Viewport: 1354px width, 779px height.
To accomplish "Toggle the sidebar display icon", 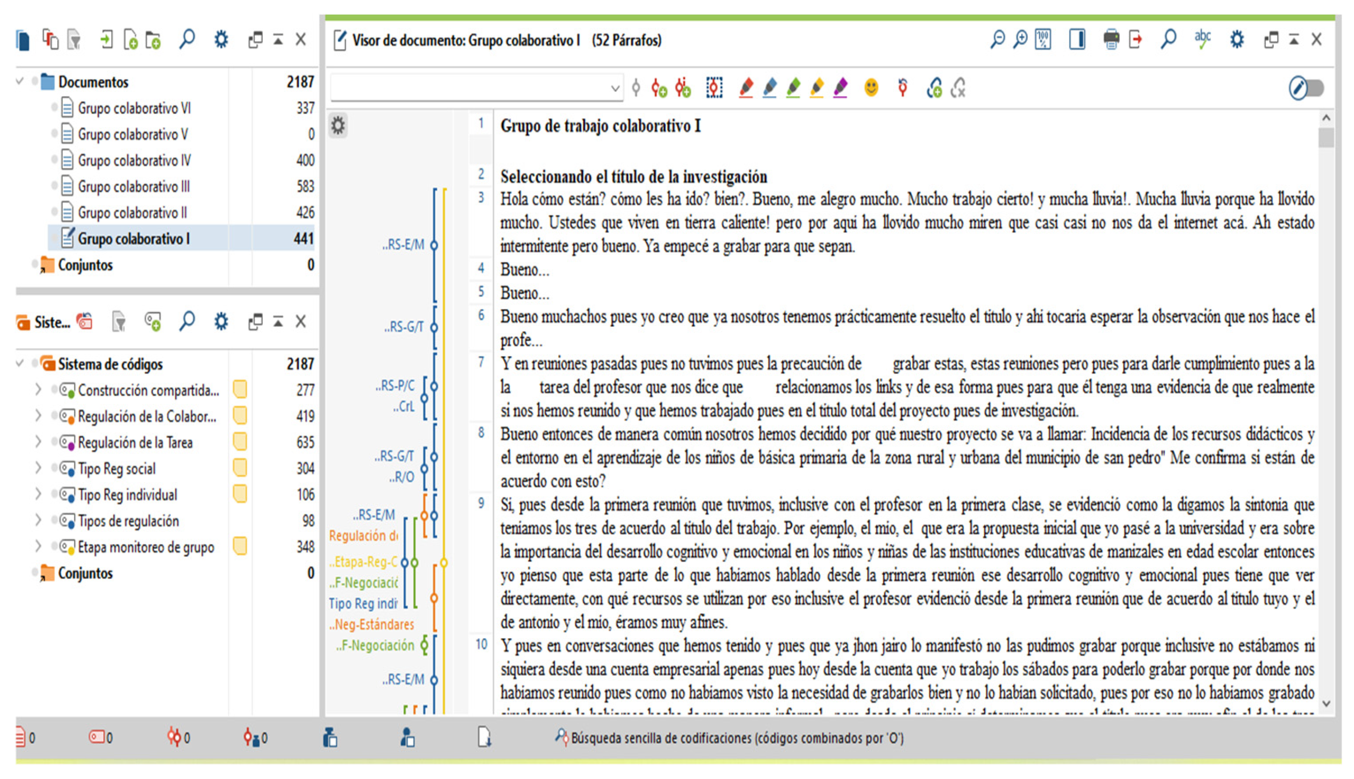I will click(1077, 39).
